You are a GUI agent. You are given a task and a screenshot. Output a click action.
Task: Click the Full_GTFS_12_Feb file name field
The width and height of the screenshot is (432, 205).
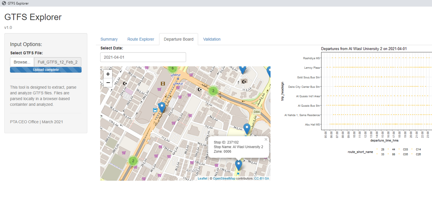click(58, 62)
